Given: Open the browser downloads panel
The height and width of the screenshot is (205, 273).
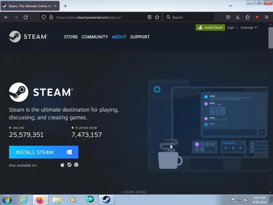Looking at the screenshot, I should pos(238,17).
